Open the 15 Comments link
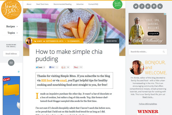The height and width of the screenshot is (115, 172). click(73, 41)
